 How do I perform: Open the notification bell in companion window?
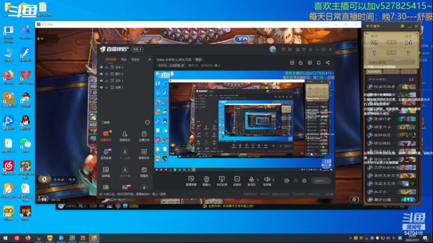coord(319,63)
